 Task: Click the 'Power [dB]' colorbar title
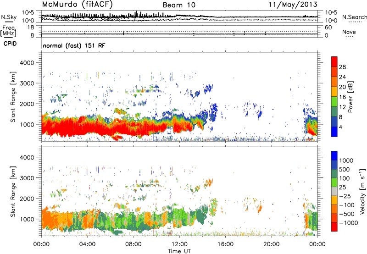tap(350, 97)
